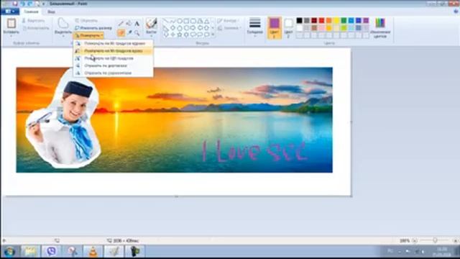Viewport: 460px width, 259px height.
Task: Choose highlighted Rotate left 90° menu item
Action: (x=114, y=51)
